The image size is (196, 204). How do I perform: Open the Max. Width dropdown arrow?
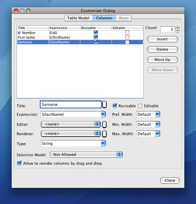tap(158, 133)
